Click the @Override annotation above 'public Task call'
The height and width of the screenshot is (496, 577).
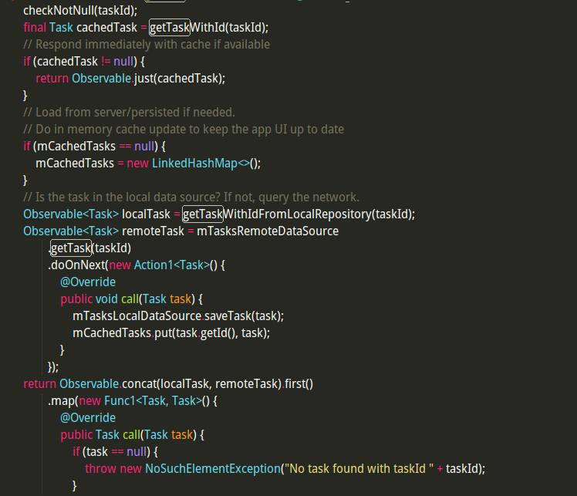[88, 417]
